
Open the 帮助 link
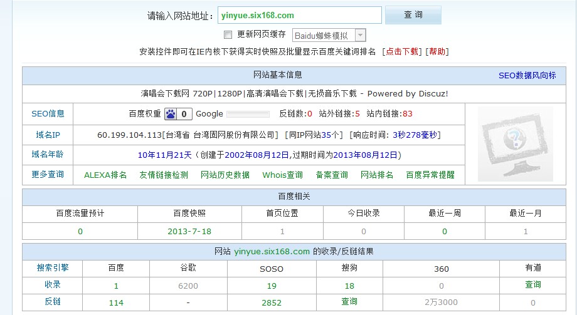pos(437,51)
